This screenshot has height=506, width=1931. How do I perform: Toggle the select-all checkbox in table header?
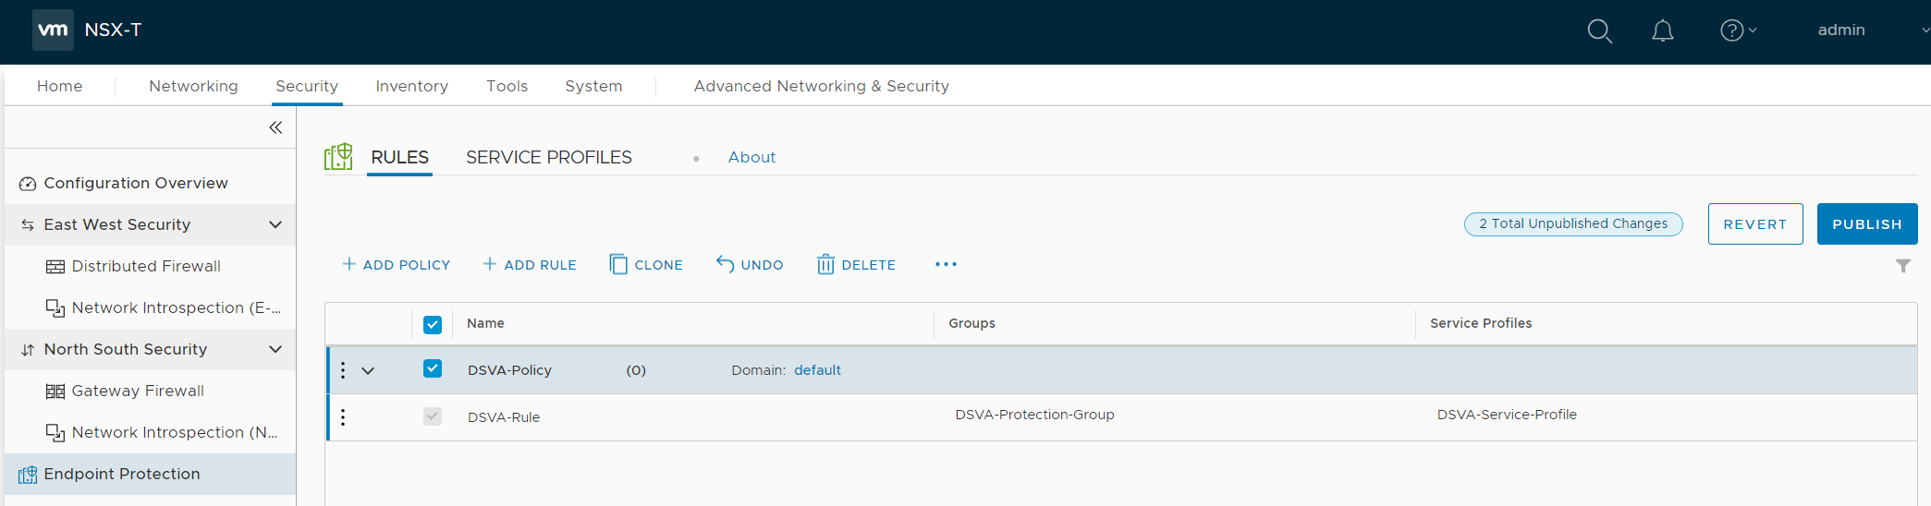433,324
